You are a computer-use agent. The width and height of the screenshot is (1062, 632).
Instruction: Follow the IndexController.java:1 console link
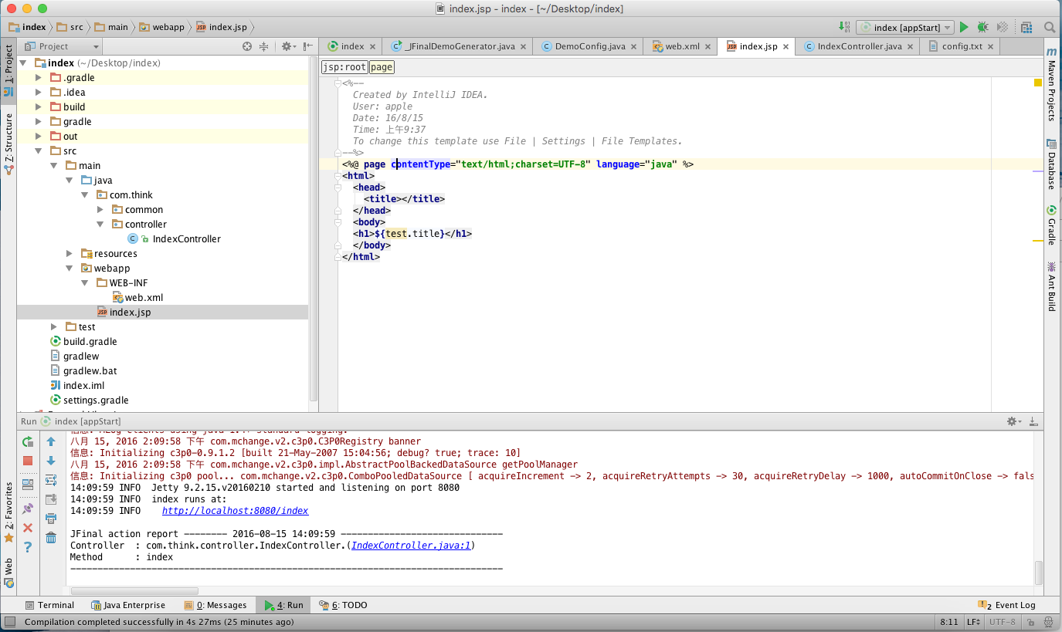(411, 546)
